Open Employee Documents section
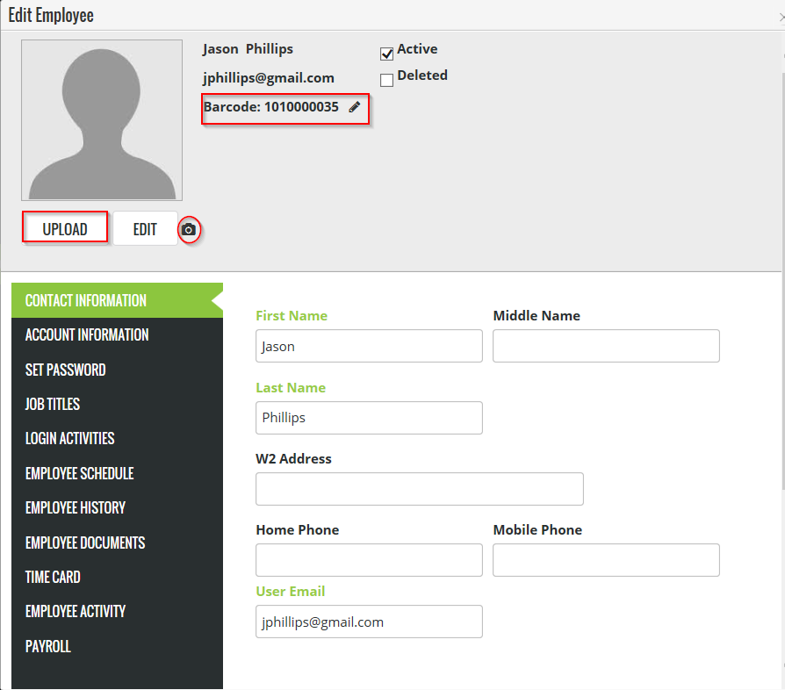Image resolution: width=785 pixels, height=690 pixels. click(85, 543)
